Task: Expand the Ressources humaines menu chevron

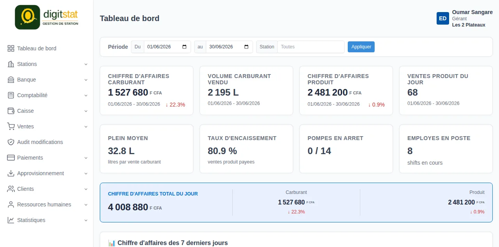Action: pyautogui.click(x=86, y=204)
